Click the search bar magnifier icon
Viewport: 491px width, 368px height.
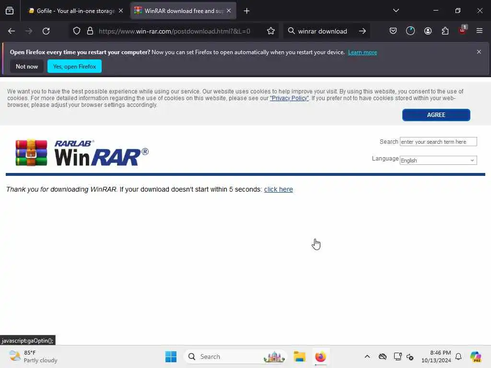(x=291, y=31)
